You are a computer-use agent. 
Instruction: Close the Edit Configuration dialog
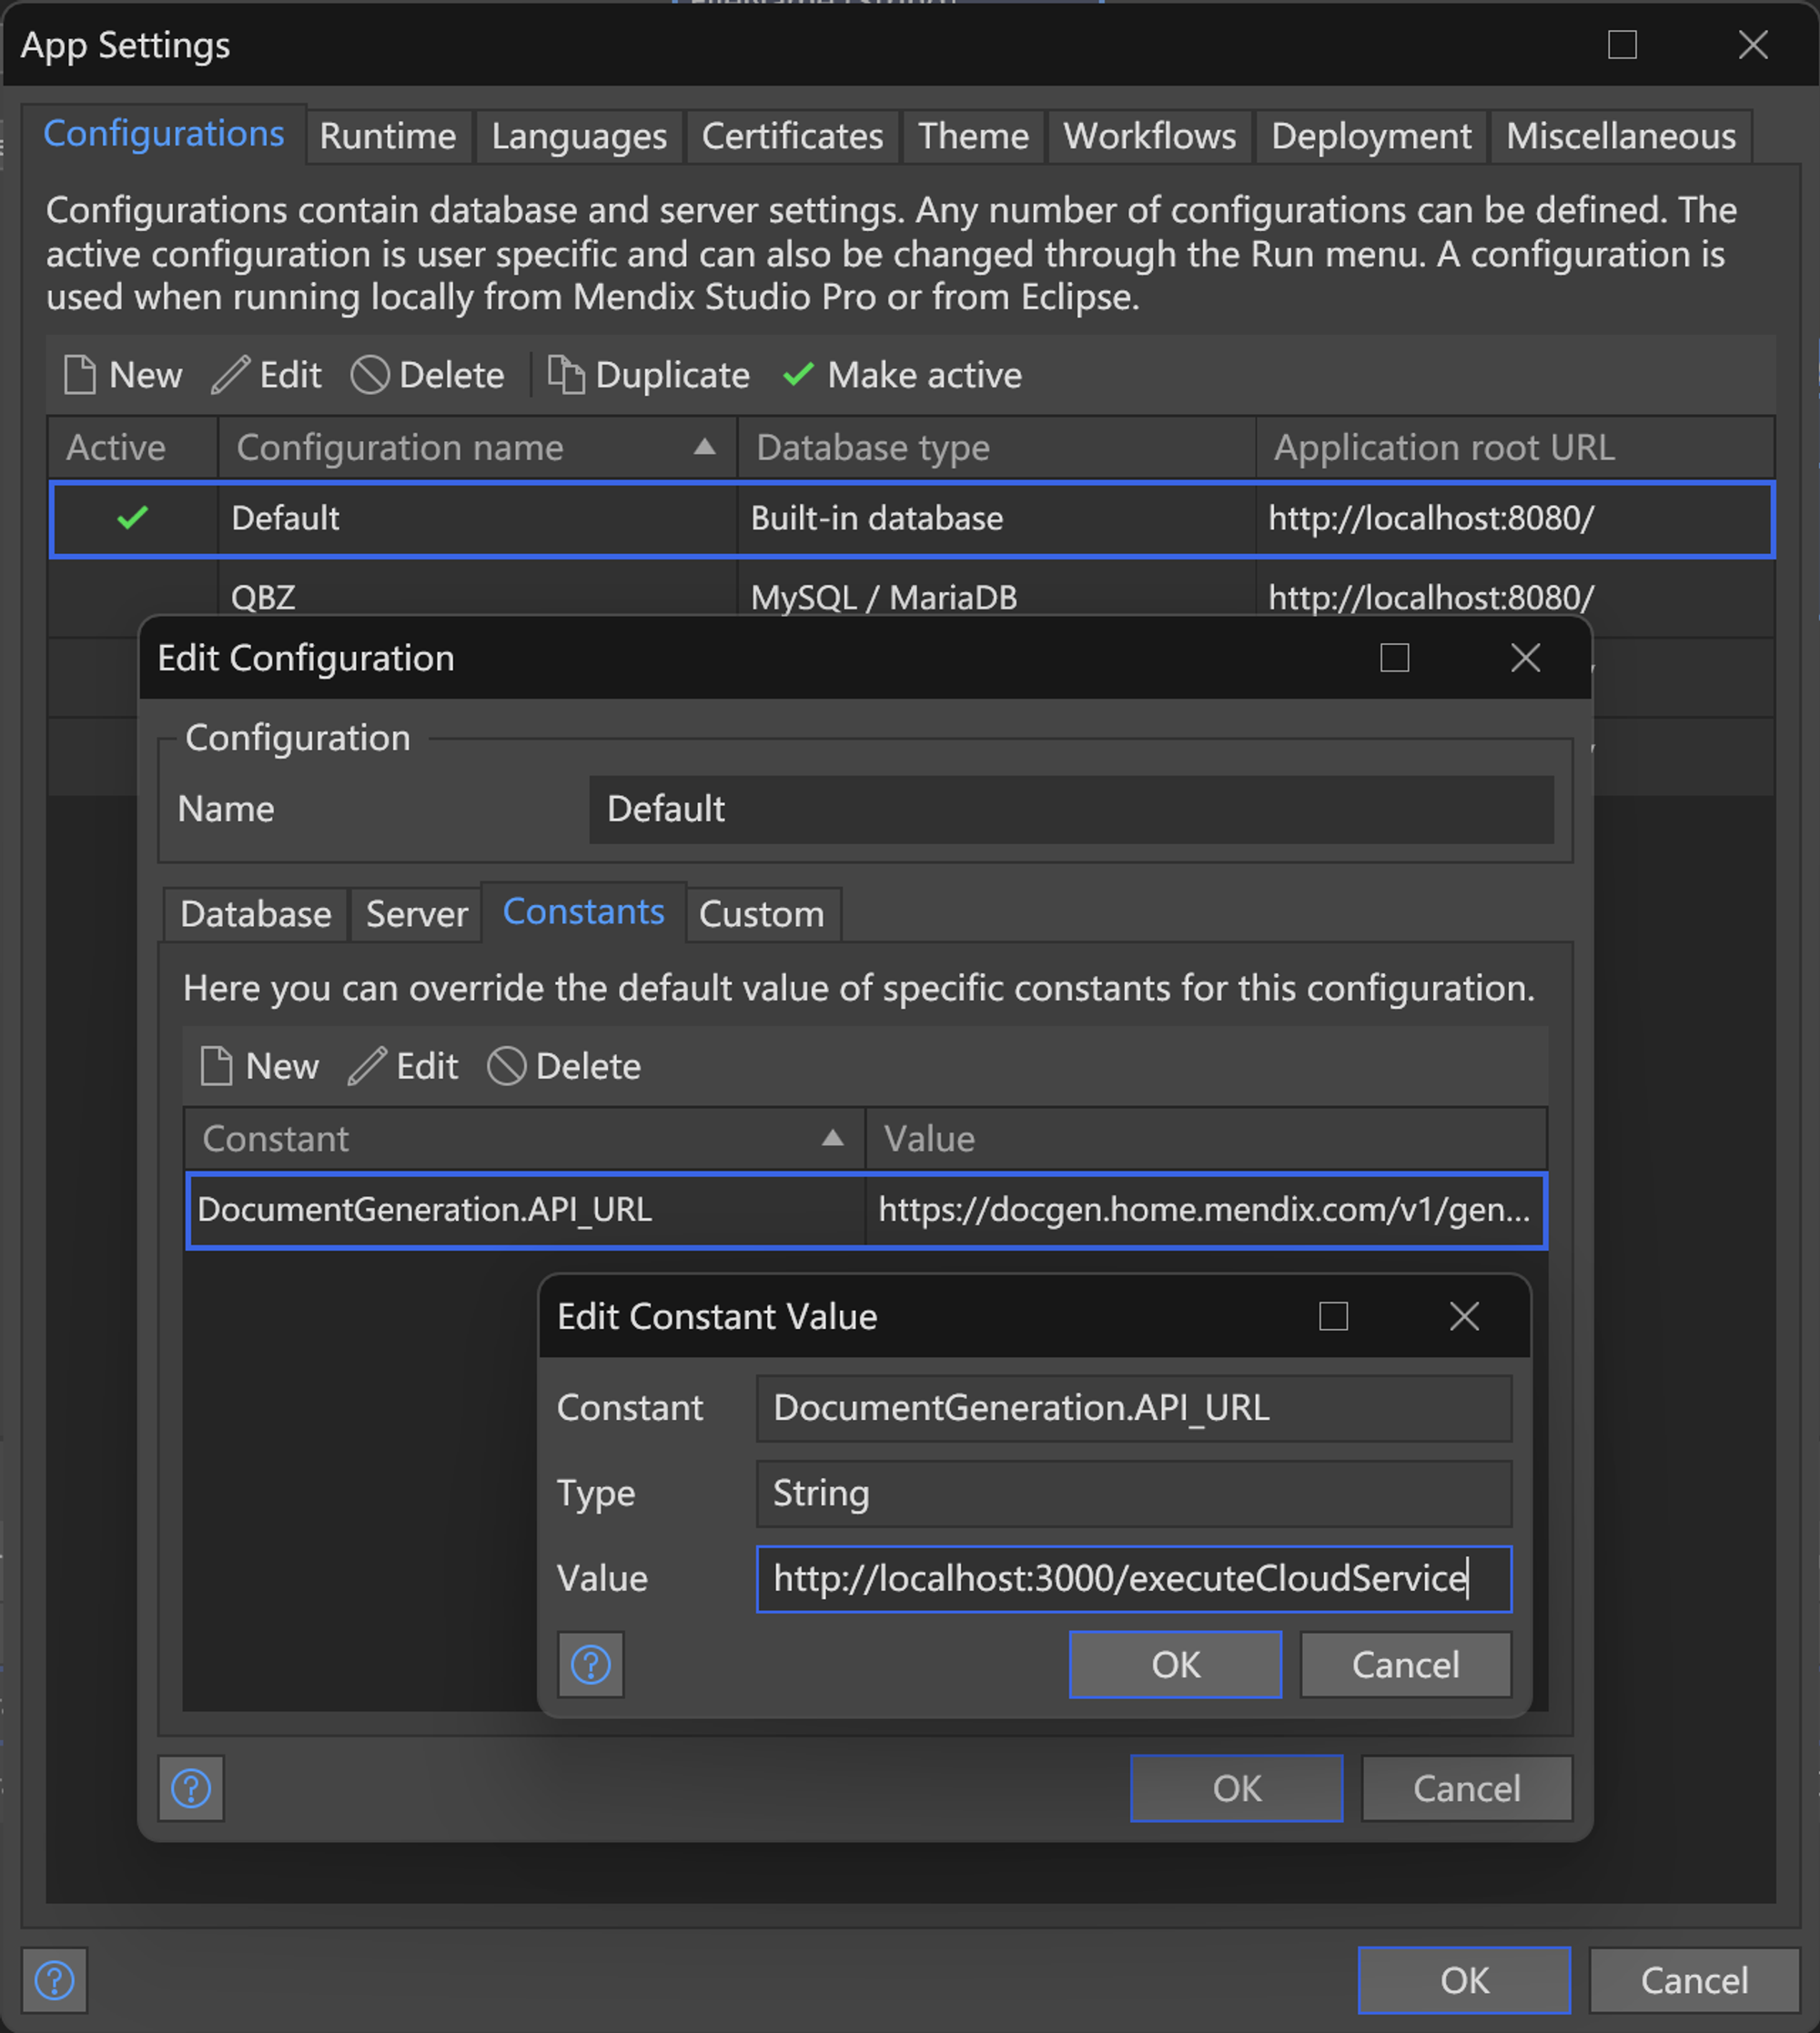coord(1525,658)
